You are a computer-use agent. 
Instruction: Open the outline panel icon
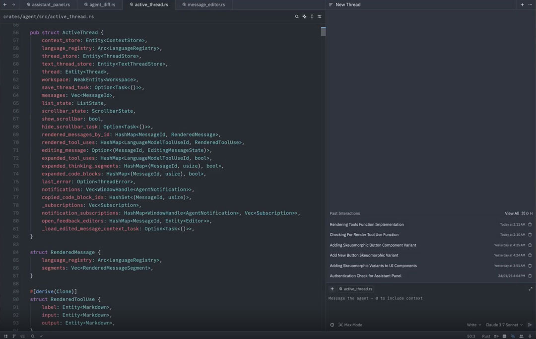click(23, 336)
